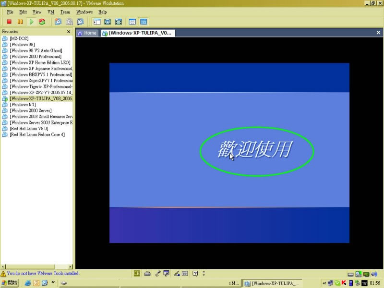The height and width of the screenshot is (288, 384).
Task: Click the CH language bar indicator
Action: coord(137,273)
